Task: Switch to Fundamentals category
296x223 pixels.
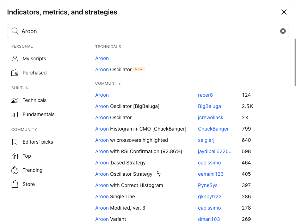Action: pyautogui.click(x=38, y=115)
